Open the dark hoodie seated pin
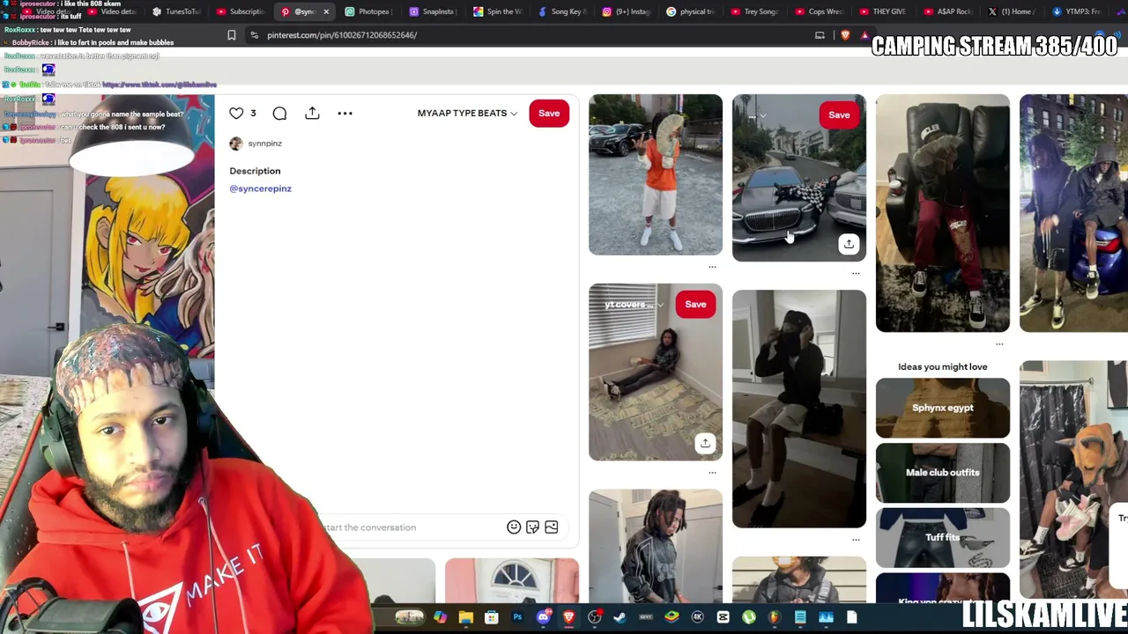This screenshot has width=1128, height=634. click(x=799, y=409)
